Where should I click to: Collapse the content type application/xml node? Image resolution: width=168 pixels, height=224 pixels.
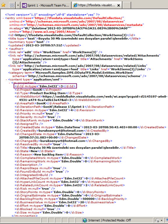pos(6,80)
